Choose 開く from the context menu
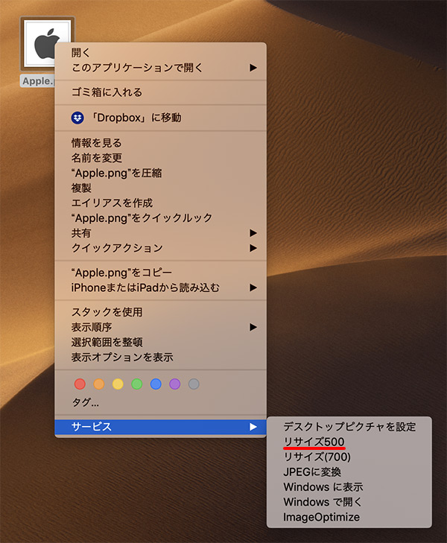The width and height of the screenshot is (447, 543). [x=160, y=53]
